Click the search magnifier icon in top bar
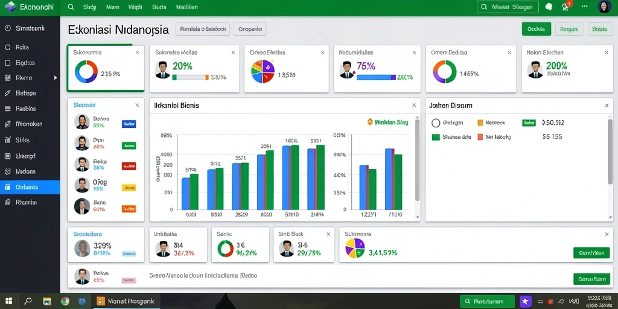Screen dimensions: 618x309 click(71, 7)
